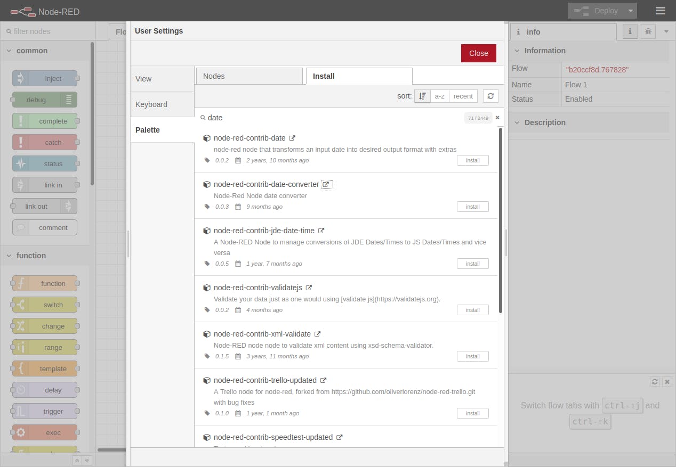676x467 pixels.
Task: Click the module list scrollbar
Action: click(501, 220)
